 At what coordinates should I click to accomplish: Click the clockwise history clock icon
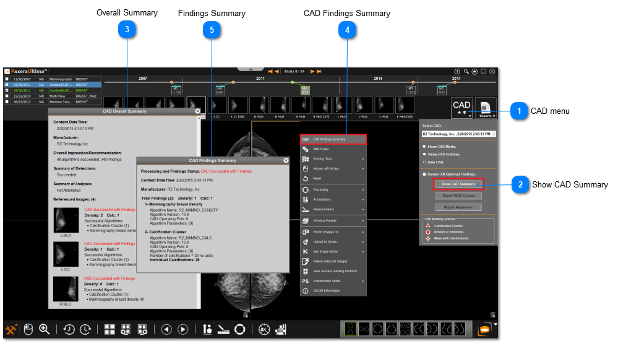point(85,329)
